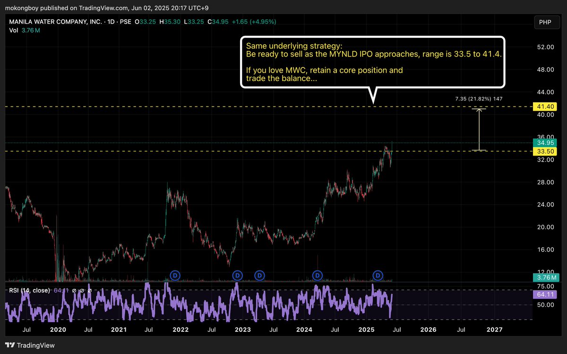Image resolution: width=567 pixels, height=354 pixels.
Task: Click the 'If you love MWC' note line
Action: pyautogui.click(x=325, y=71)
